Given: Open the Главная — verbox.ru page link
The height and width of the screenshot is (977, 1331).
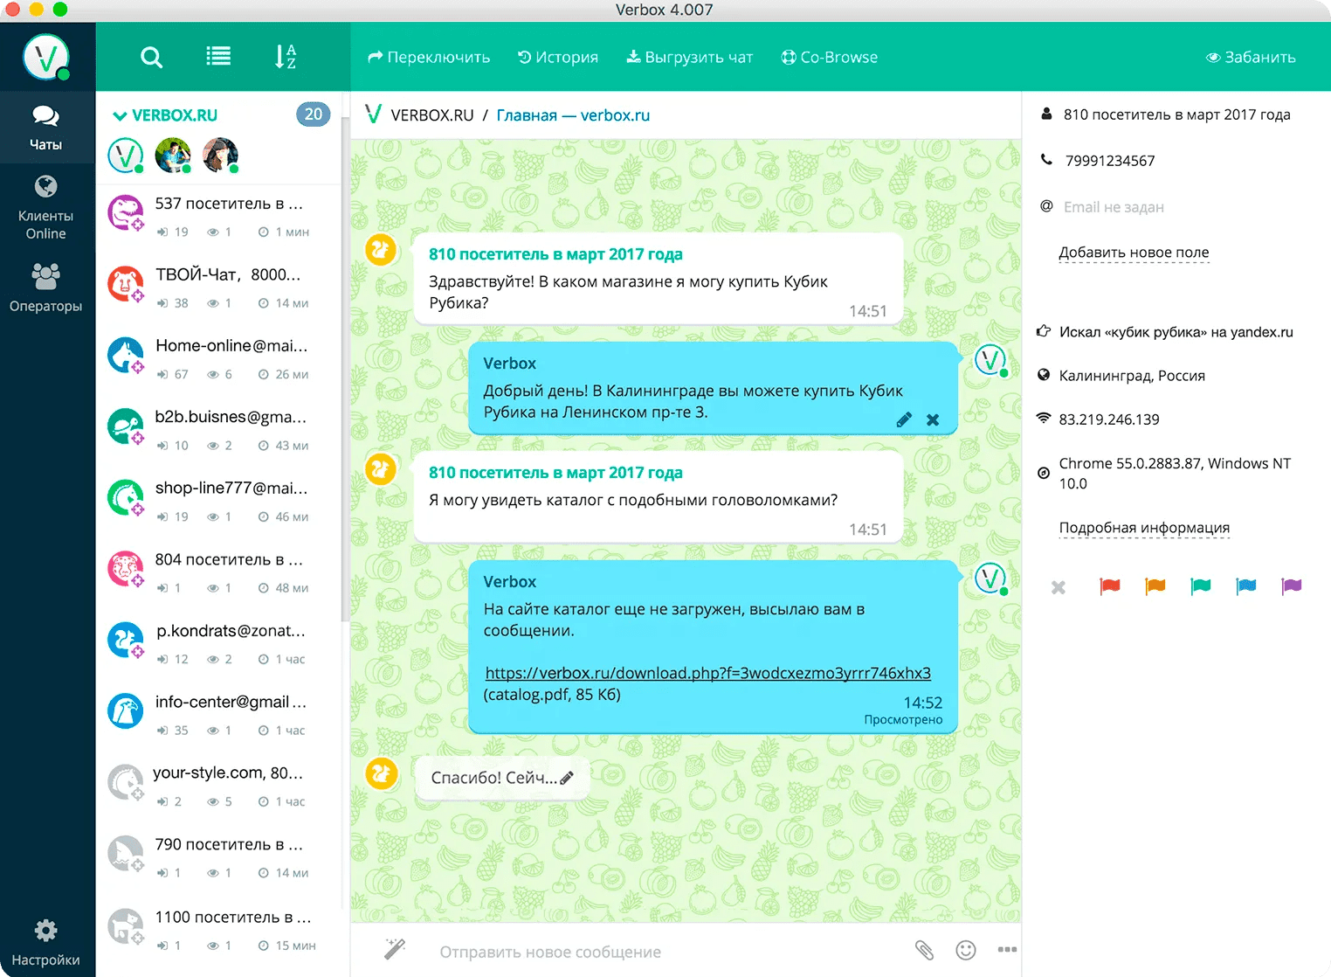Looking at the screenshot, I should [x=573, y=115].
